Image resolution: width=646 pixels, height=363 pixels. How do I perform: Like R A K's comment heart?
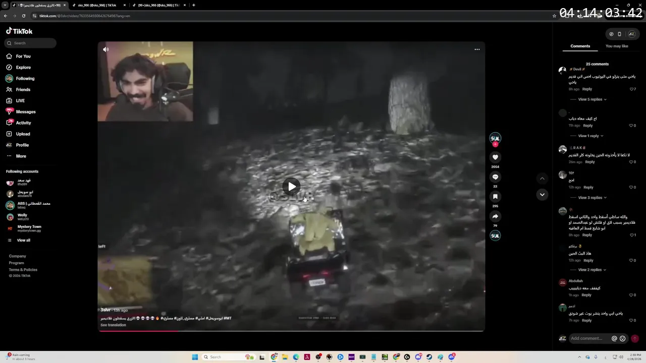[631, 162]
